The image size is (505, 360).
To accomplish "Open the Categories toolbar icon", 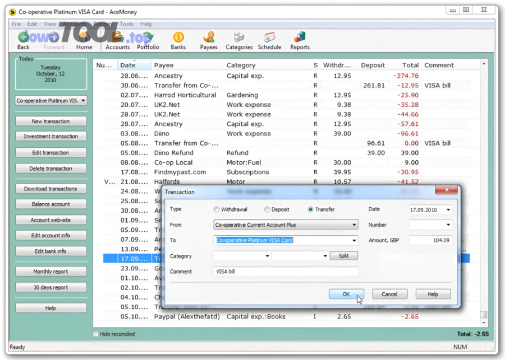I will [239, 41].
